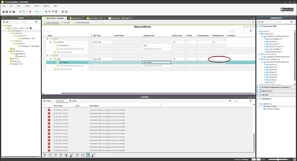Expand the HMI category in COMPONENTS

tap(258, 95)
